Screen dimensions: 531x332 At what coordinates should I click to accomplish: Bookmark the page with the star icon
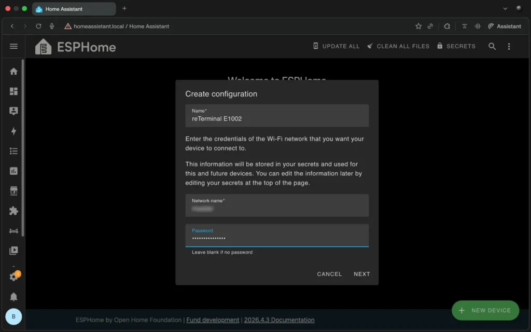tap(418, 26)
